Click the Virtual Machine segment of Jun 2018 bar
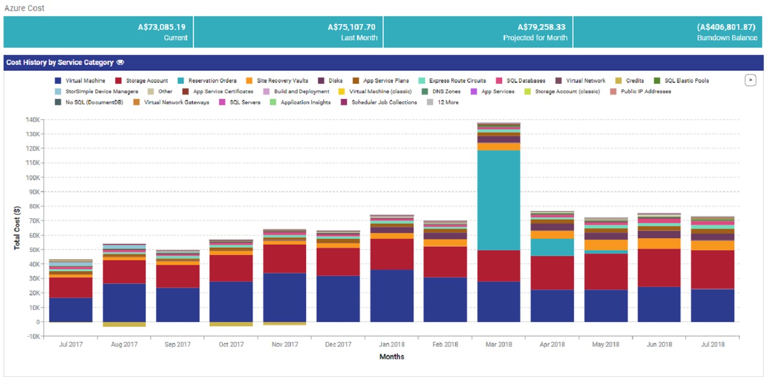Image resolution: width=770 pixels, height=377 pixels. point(659,304)
